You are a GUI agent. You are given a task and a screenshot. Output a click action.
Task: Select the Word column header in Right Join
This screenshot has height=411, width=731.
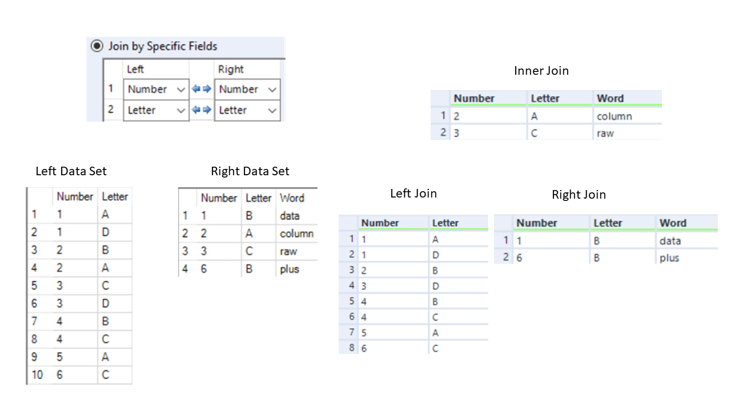[x=674, y=223]
